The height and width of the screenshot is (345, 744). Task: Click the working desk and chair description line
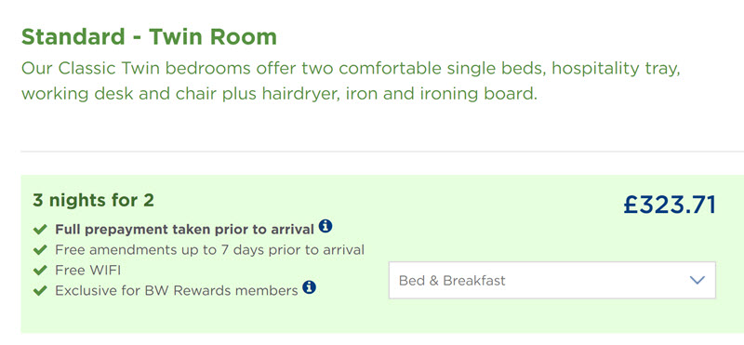[280, 94]
